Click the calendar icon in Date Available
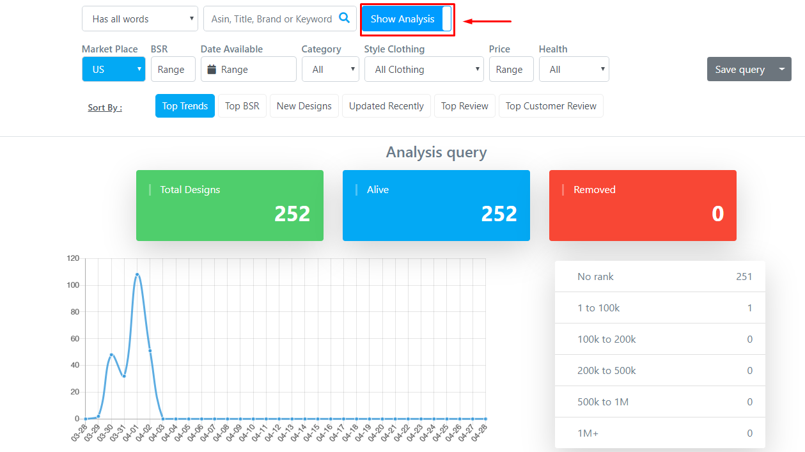Screen dimensions: 805x452 pyautogui.click(x=212, y=69)
